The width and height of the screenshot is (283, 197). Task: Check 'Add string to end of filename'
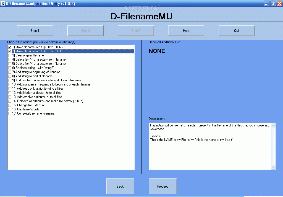pyautogui.click(x=10, y=76)
